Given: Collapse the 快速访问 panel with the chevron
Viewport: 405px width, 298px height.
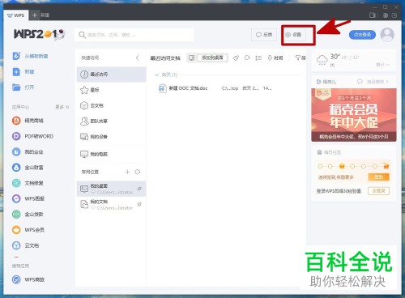Looking at the screenshot, I should (x=138, y=57).
